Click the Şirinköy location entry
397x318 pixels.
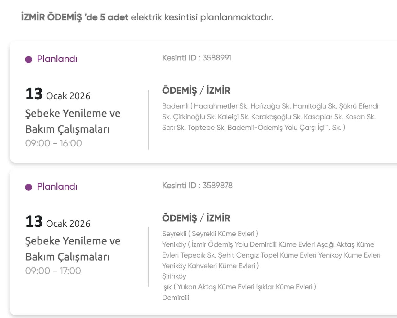174,276
